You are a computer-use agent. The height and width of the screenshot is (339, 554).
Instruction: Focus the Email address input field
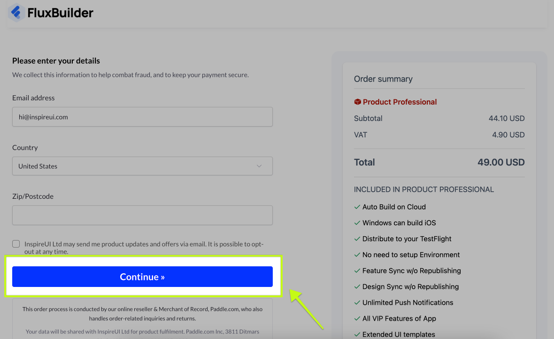pos(142,117)
